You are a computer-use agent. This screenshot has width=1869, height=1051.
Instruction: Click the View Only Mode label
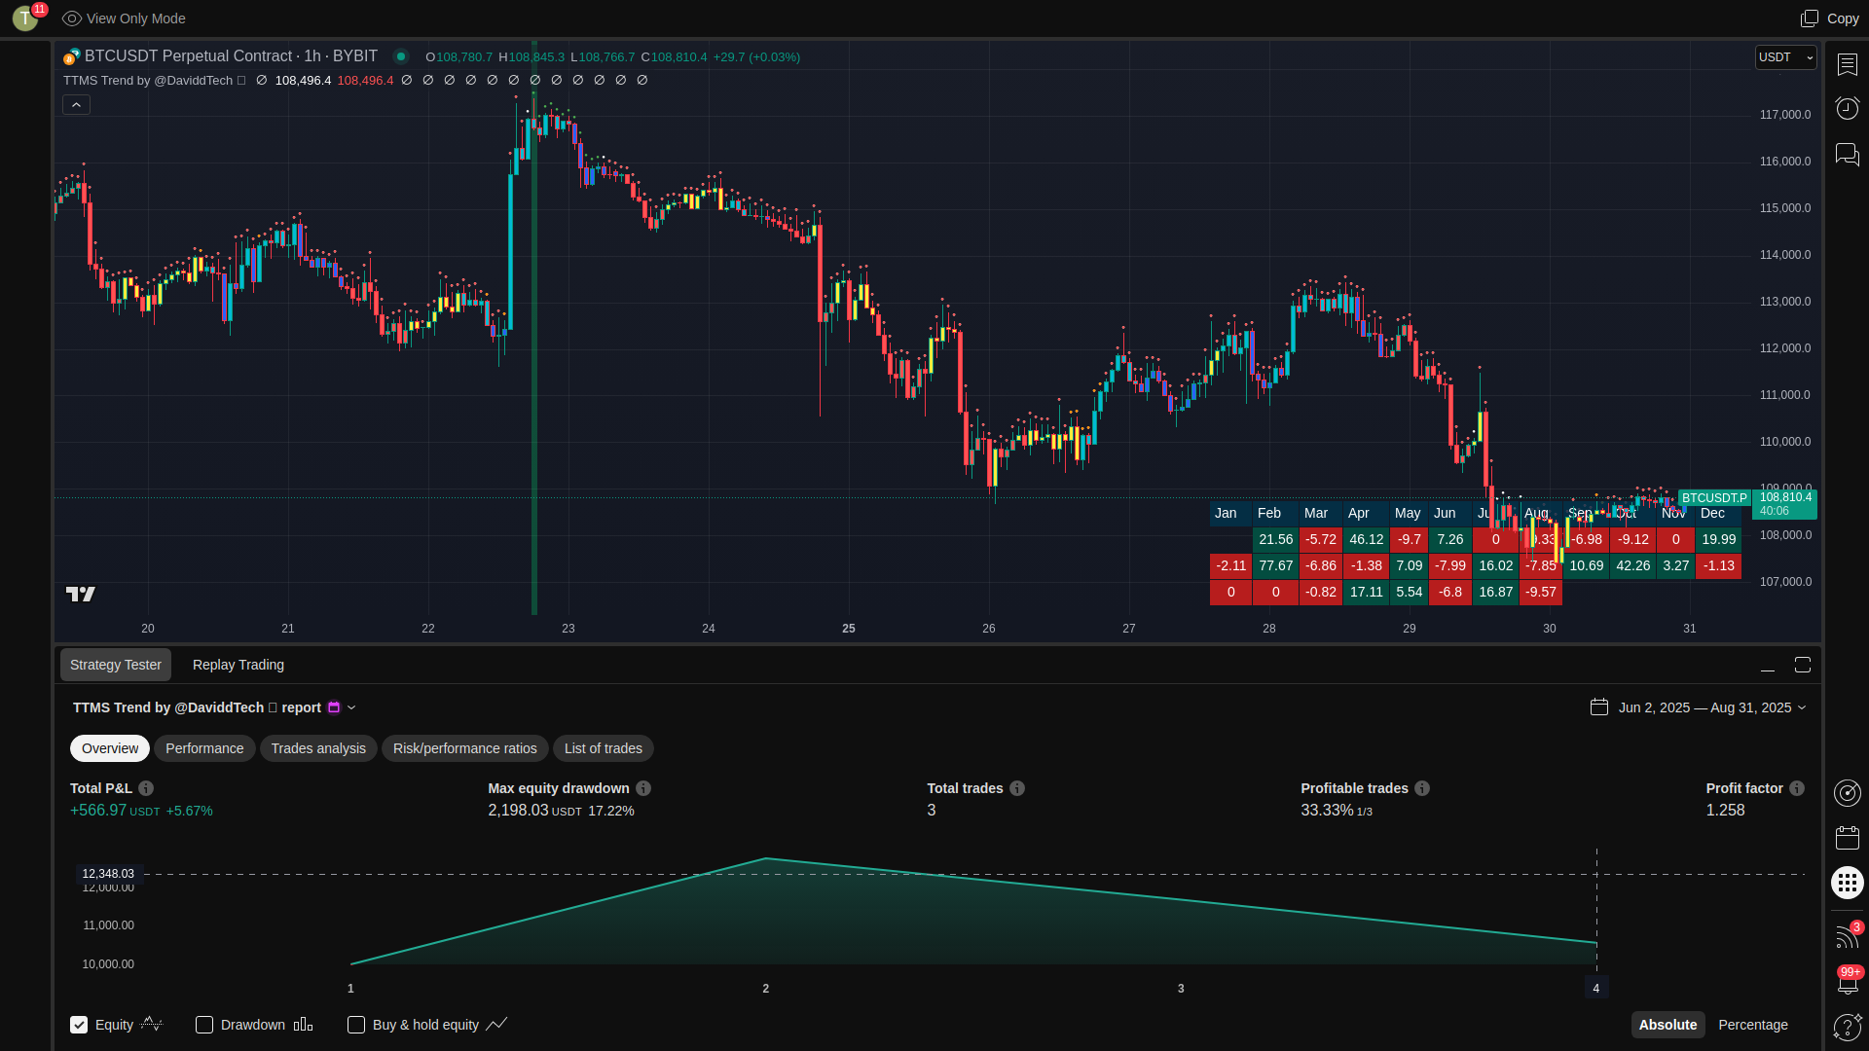136,18
